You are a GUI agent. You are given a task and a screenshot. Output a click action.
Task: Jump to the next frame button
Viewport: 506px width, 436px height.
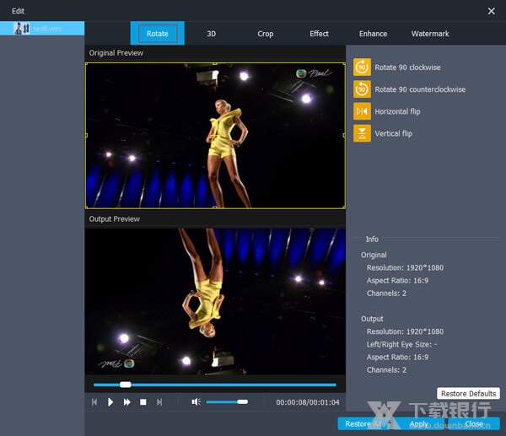point(159,402)
